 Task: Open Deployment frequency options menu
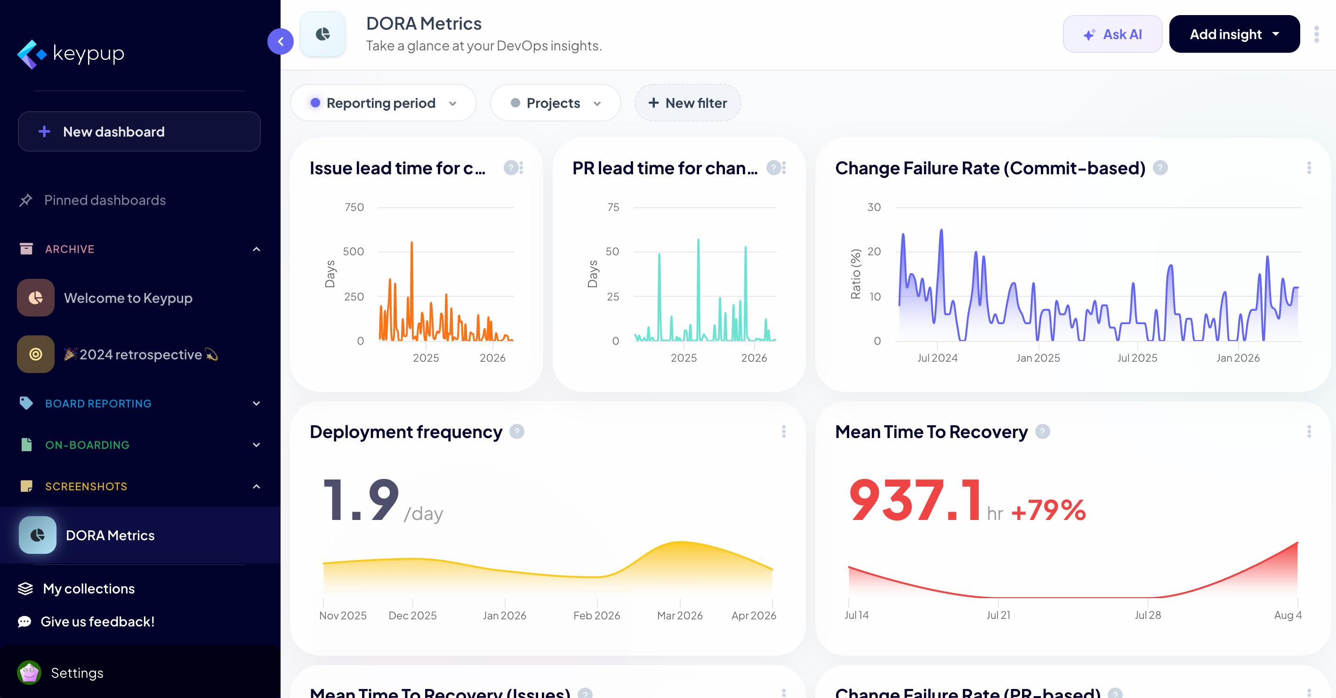click(784, 432)
